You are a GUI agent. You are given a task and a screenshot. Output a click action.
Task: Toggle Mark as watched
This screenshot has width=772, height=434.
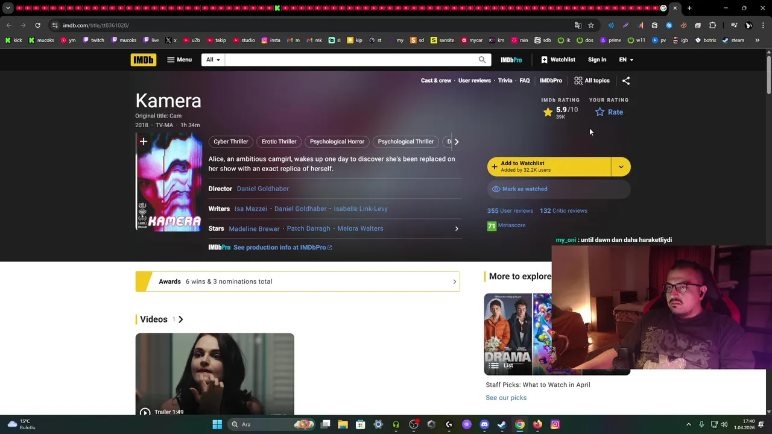click(559, 189)
